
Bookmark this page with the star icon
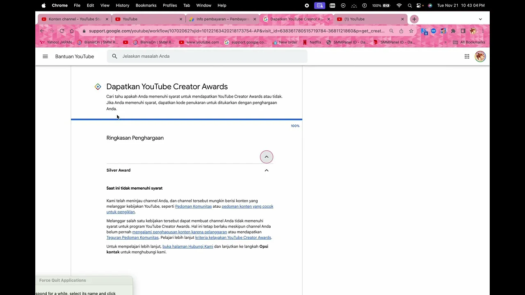click(x=411, y=31)
